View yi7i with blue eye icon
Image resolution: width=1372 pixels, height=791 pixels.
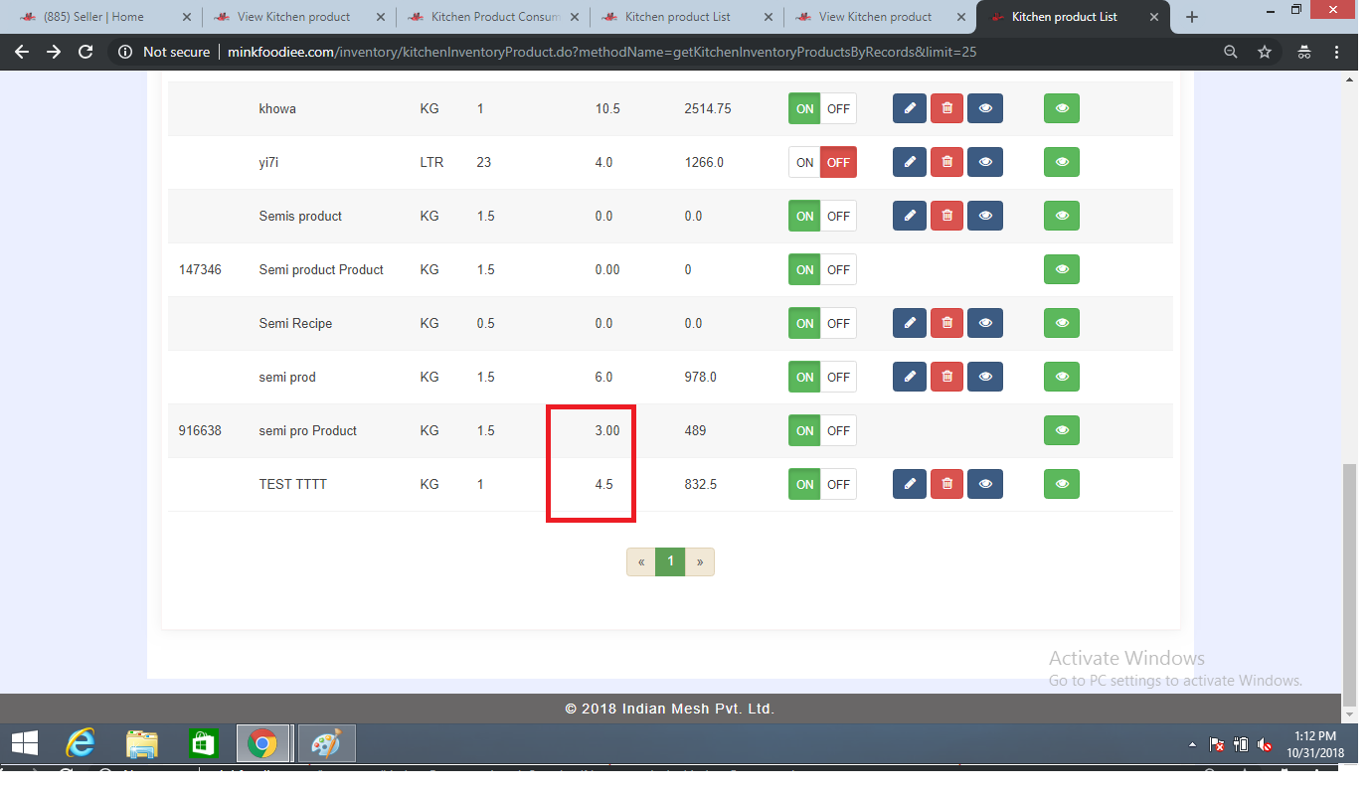[985, 162]
